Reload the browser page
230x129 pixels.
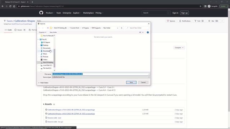10,6
